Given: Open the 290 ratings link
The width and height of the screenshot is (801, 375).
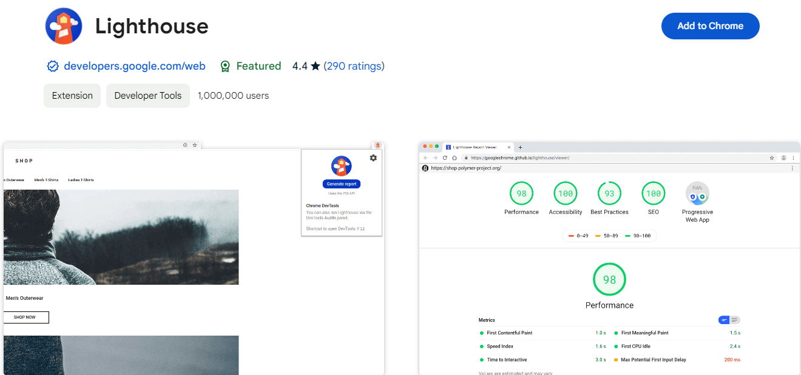Looking at the screenshot, I should pos(354,66).
